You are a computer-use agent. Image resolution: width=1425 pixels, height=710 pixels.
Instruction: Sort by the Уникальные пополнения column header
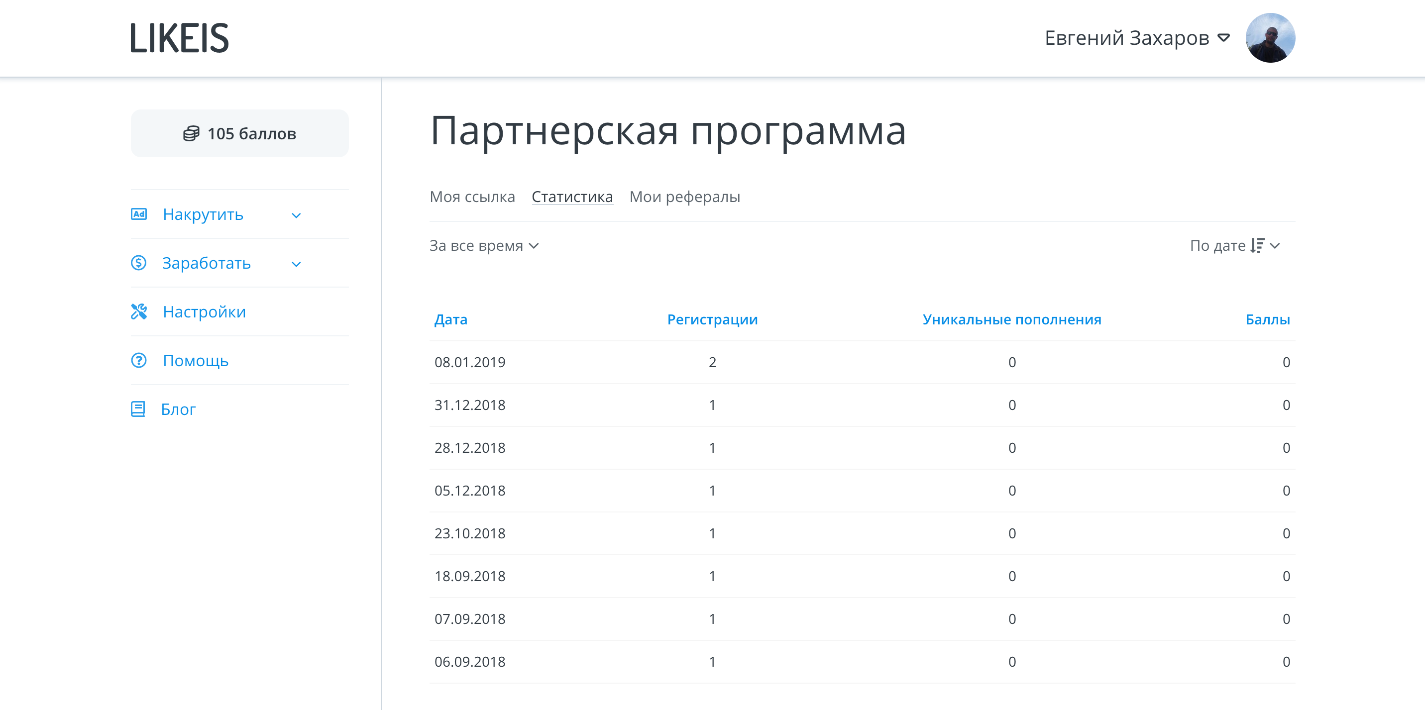(x=1011, y=319)
